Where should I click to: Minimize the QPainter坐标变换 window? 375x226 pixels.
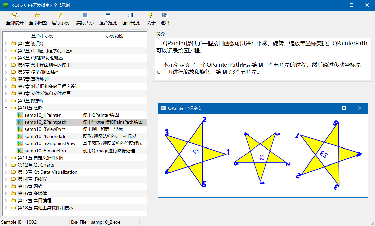(x=329, y=108)
